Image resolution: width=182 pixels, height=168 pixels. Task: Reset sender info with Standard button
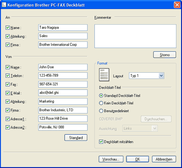[x=76, y=138]
